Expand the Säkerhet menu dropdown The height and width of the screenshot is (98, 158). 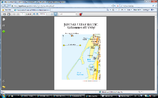point(137,10)
